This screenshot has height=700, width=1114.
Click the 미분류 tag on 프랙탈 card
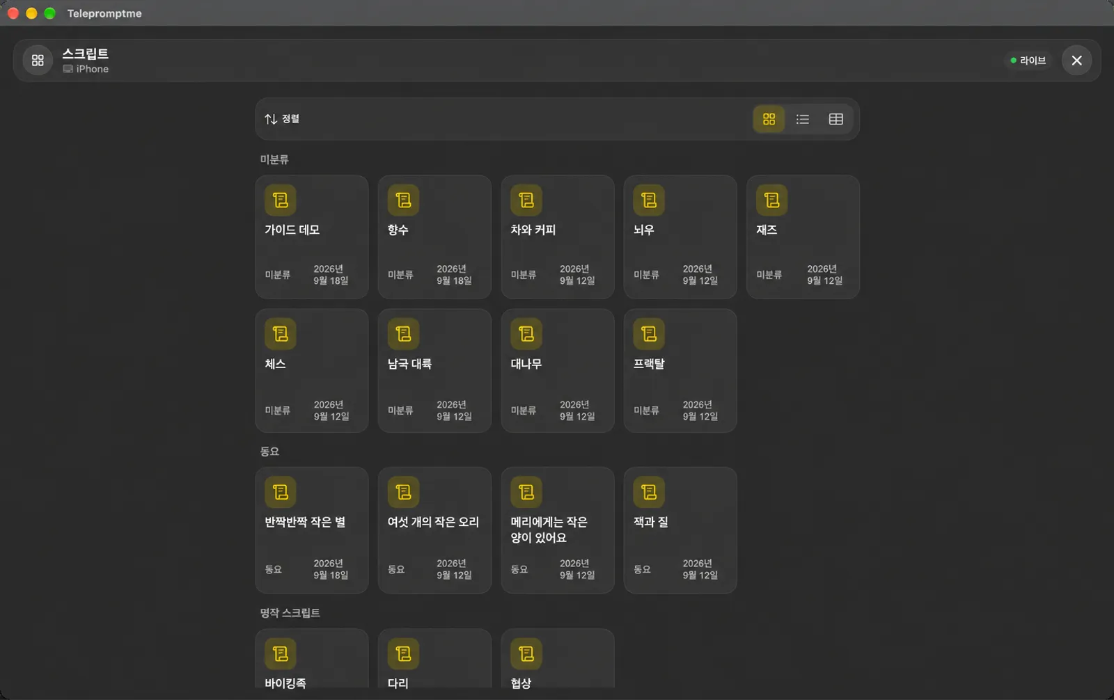[646, 411]
